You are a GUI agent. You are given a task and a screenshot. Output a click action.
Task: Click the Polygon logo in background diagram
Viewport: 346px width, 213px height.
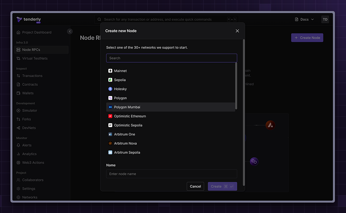click(254, 161)
